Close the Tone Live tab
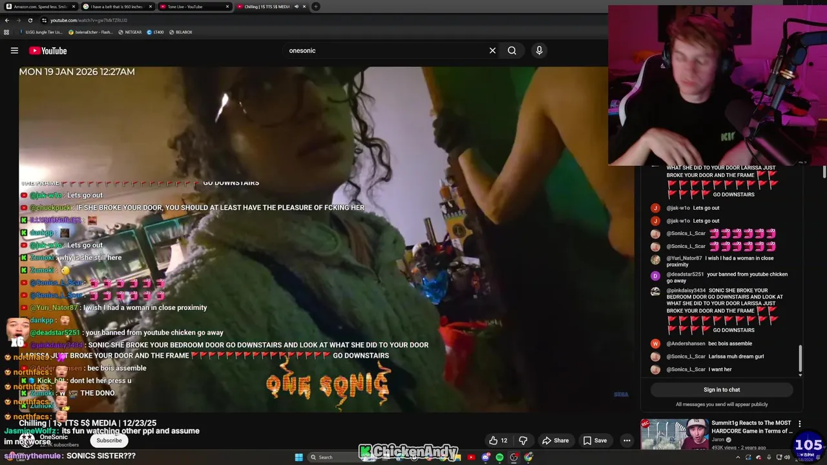The width and height of the screenshot is (827, 465). pyautogui.click(x=227, y=6)
